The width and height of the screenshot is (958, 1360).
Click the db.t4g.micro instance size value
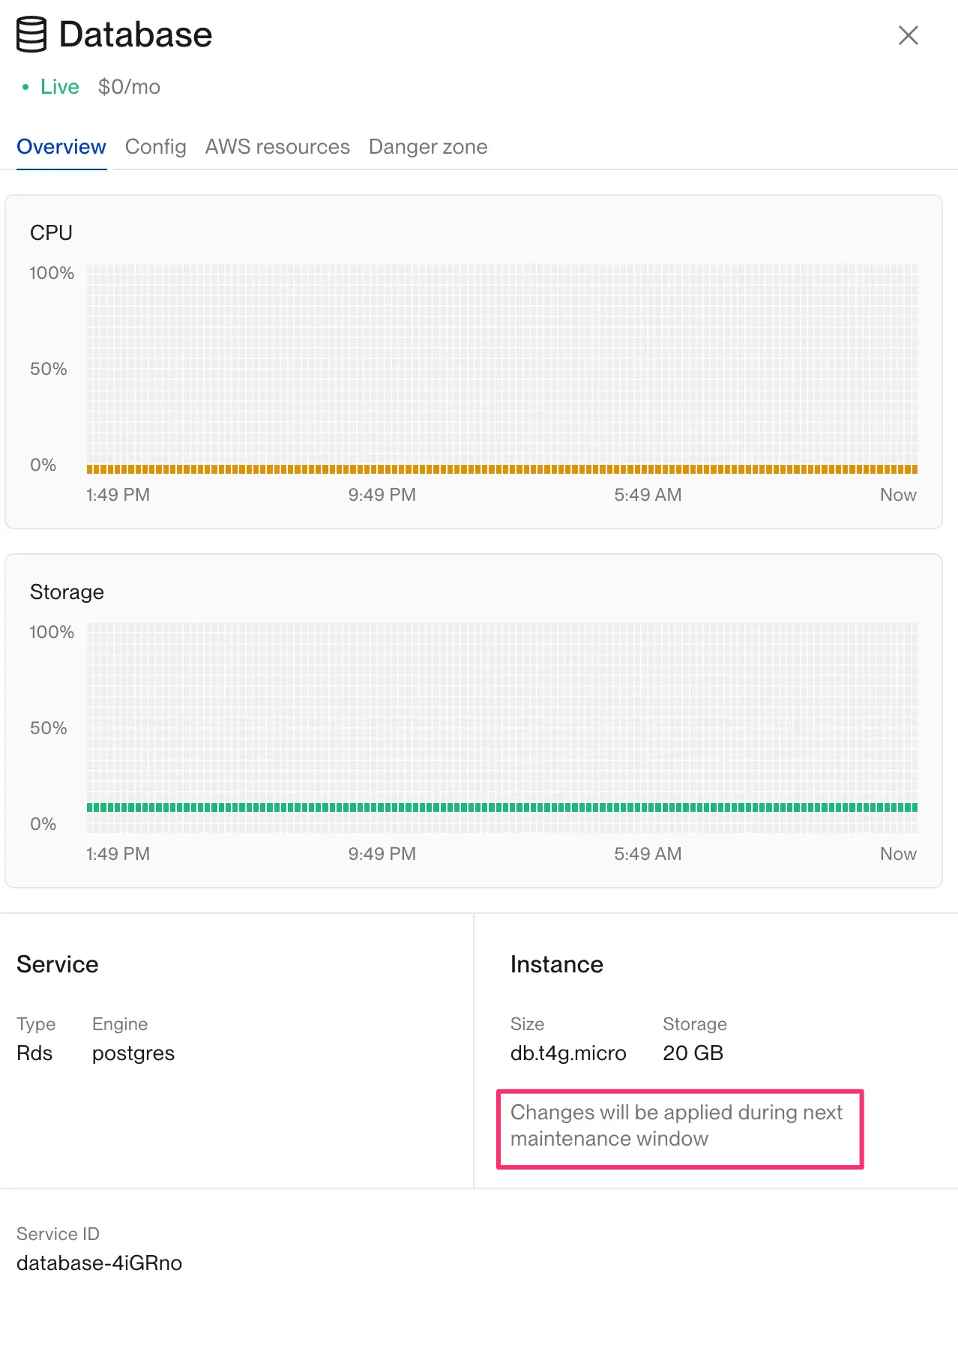click(x=567, y=1053)
